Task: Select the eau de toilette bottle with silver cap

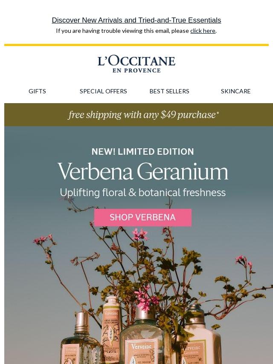Action: tap(80, 339)
